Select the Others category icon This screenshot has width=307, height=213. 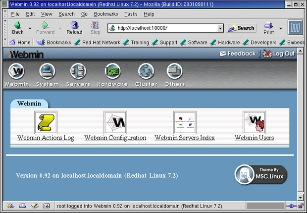click(174, 72)
